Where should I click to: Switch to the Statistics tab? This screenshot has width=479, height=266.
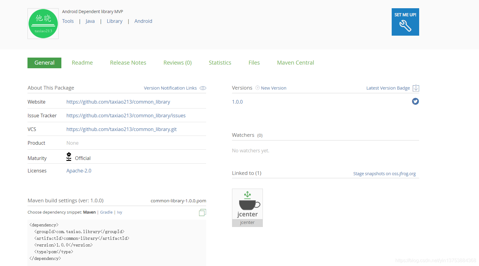click(220, 63)
